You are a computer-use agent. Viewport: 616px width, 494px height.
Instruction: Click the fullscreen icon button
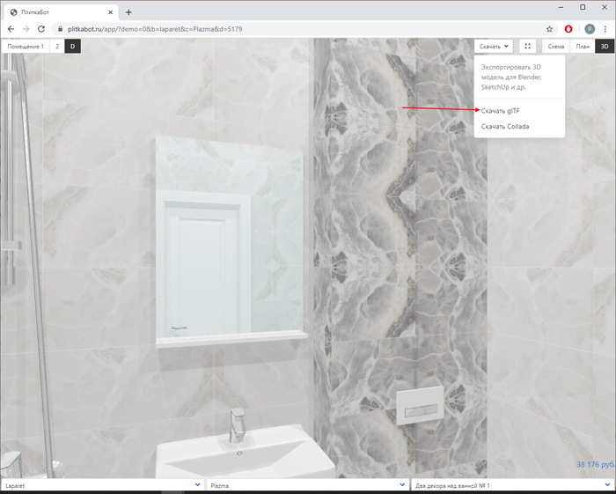click(527, 46)
